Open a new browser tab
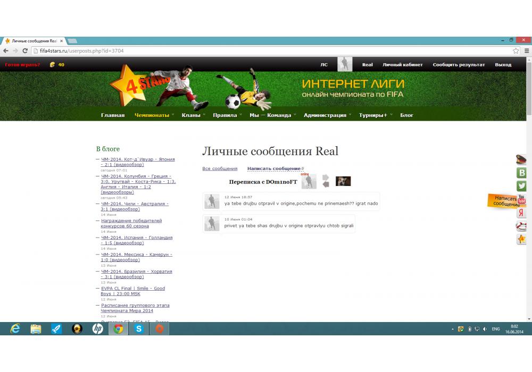The height and width of the screenshot is (372, 532). [72, 41]
